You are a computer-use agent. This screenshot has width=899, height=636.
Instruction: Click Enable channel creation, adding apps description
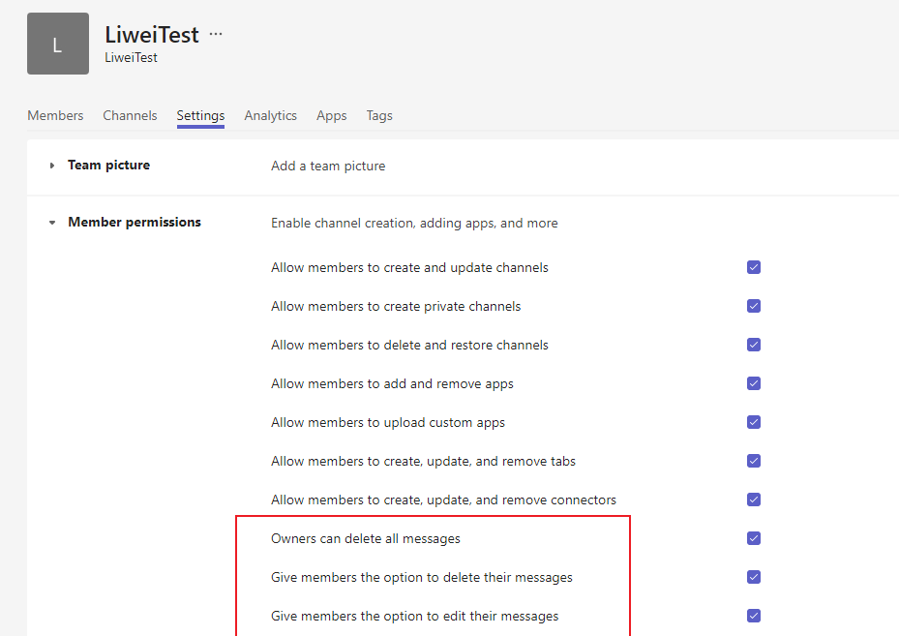[x=414, y=223]
